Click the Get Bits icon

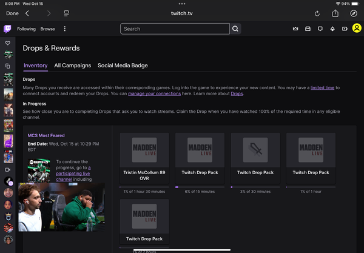332,29
